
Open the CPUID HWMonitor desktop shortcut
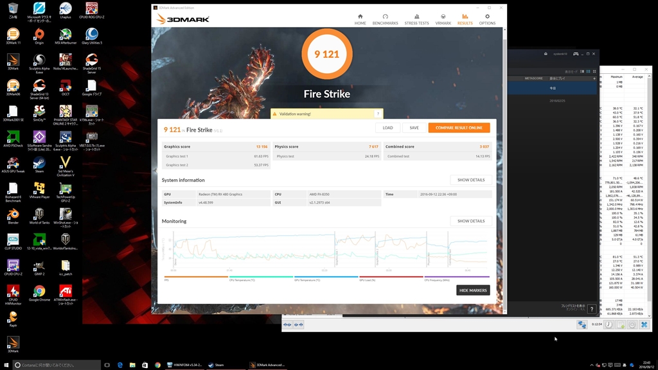(x=13, y=295)
